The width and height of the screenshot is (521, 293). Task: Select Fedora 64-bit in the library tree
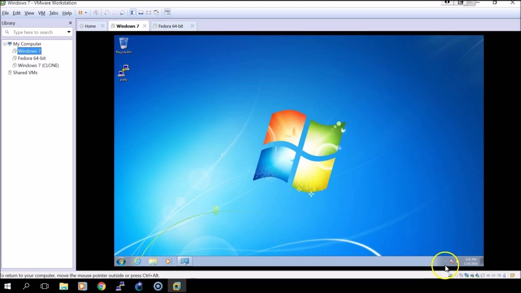tap(32, 58)
